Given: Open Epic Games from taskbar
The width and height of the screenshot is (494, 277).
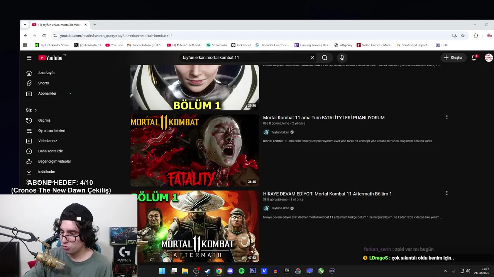Looking at the screenshot, I should pyautogui.click(x=287, y=271).
